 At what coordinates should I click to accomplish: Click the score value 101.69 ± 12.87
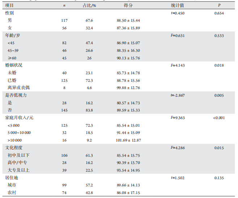click(x=128, y=140)
